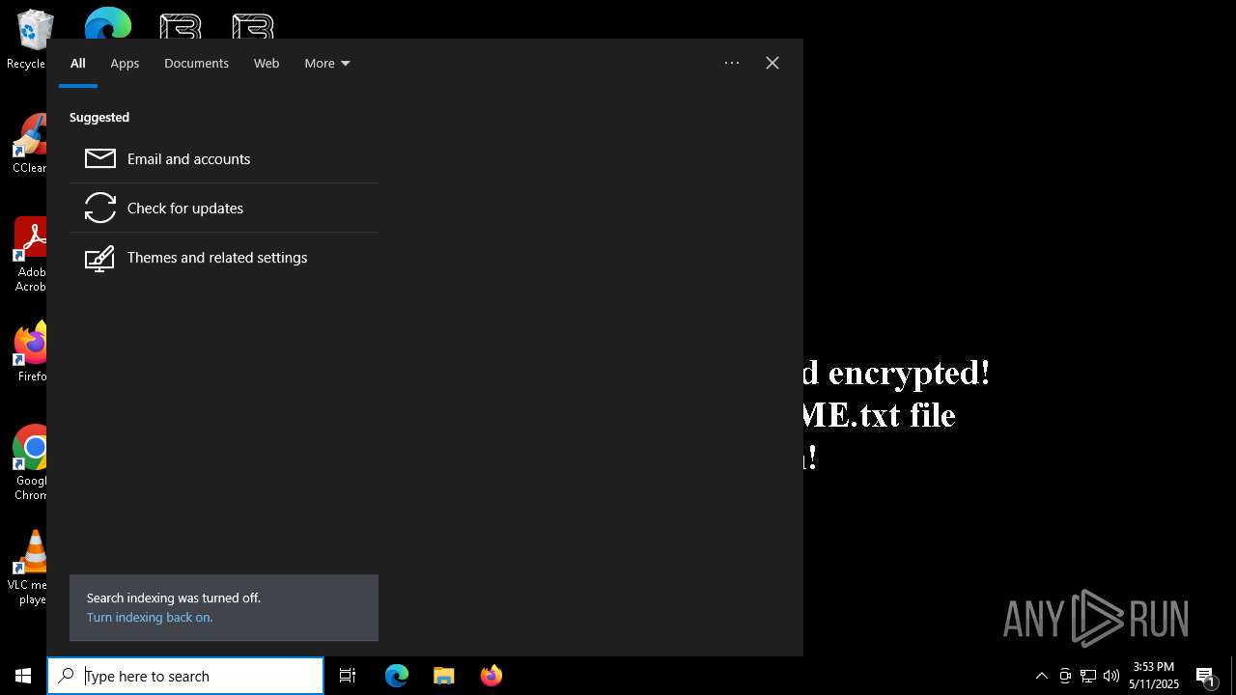Switch to the Apps search tab
Image resolution: width=1236 pixels, height=695 pixels.
click(x=125, y=63)
